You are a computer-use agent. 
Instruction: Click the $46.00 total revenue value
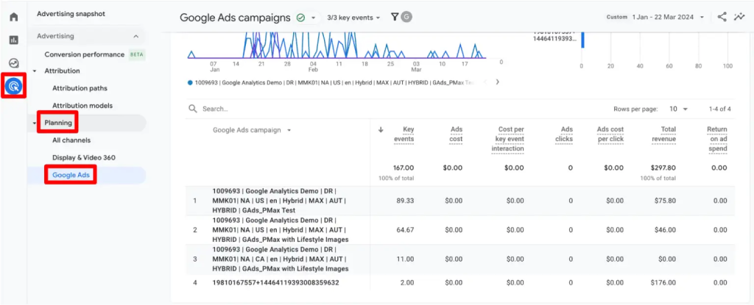pos(666,230)
